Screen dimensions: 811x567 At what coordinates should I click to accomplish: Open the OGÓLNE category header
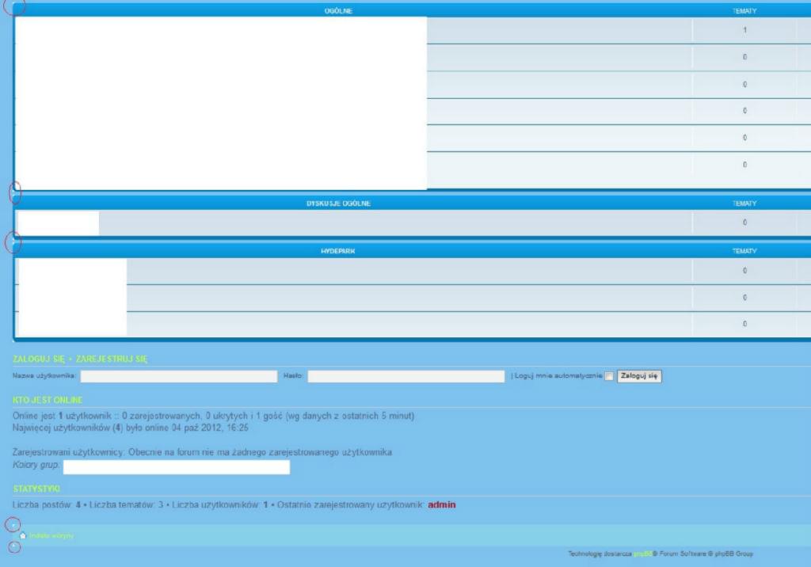pyautogui.click(x=338, y=11)
